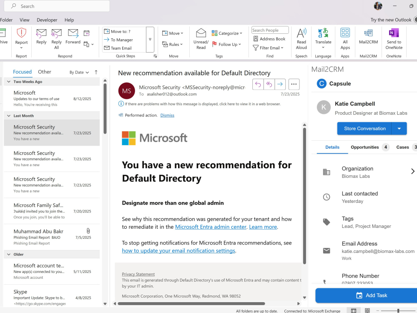The width and height of the screenshot is (417, 313).
Task: Reverse sort order arrow in message list
Action: click(96, 72)
